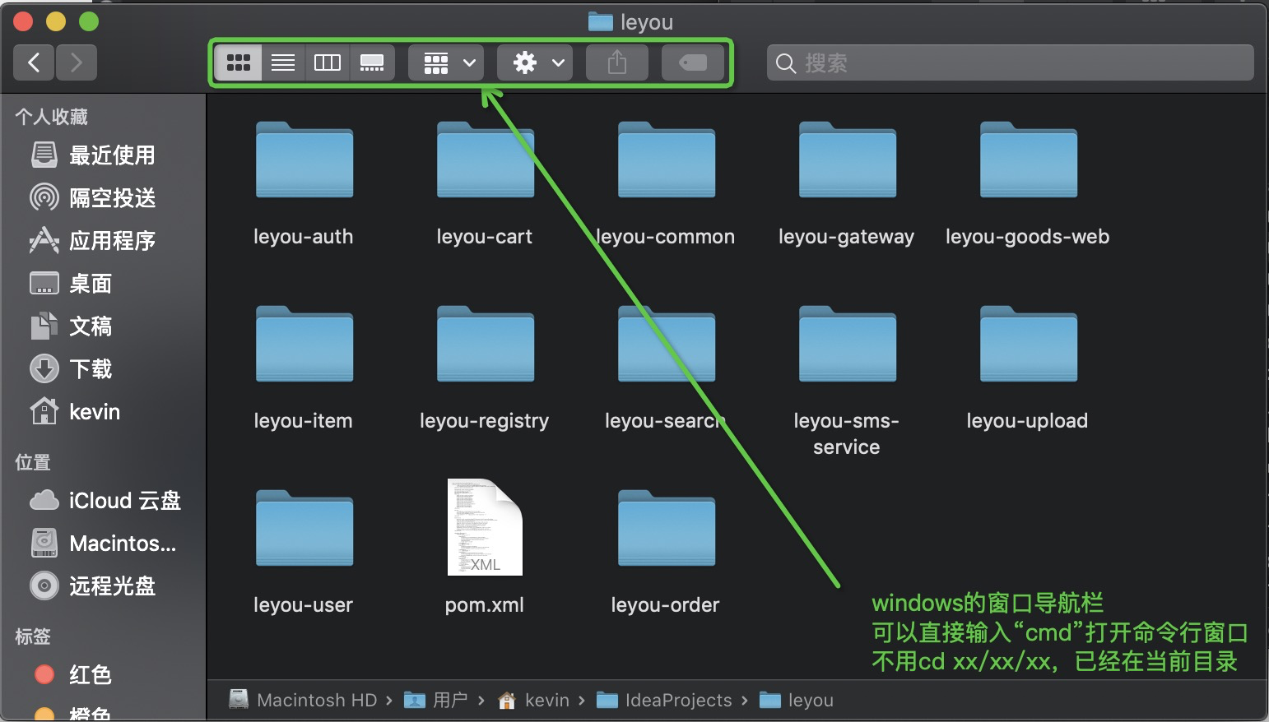Switch to list view

tap(283, 62)
